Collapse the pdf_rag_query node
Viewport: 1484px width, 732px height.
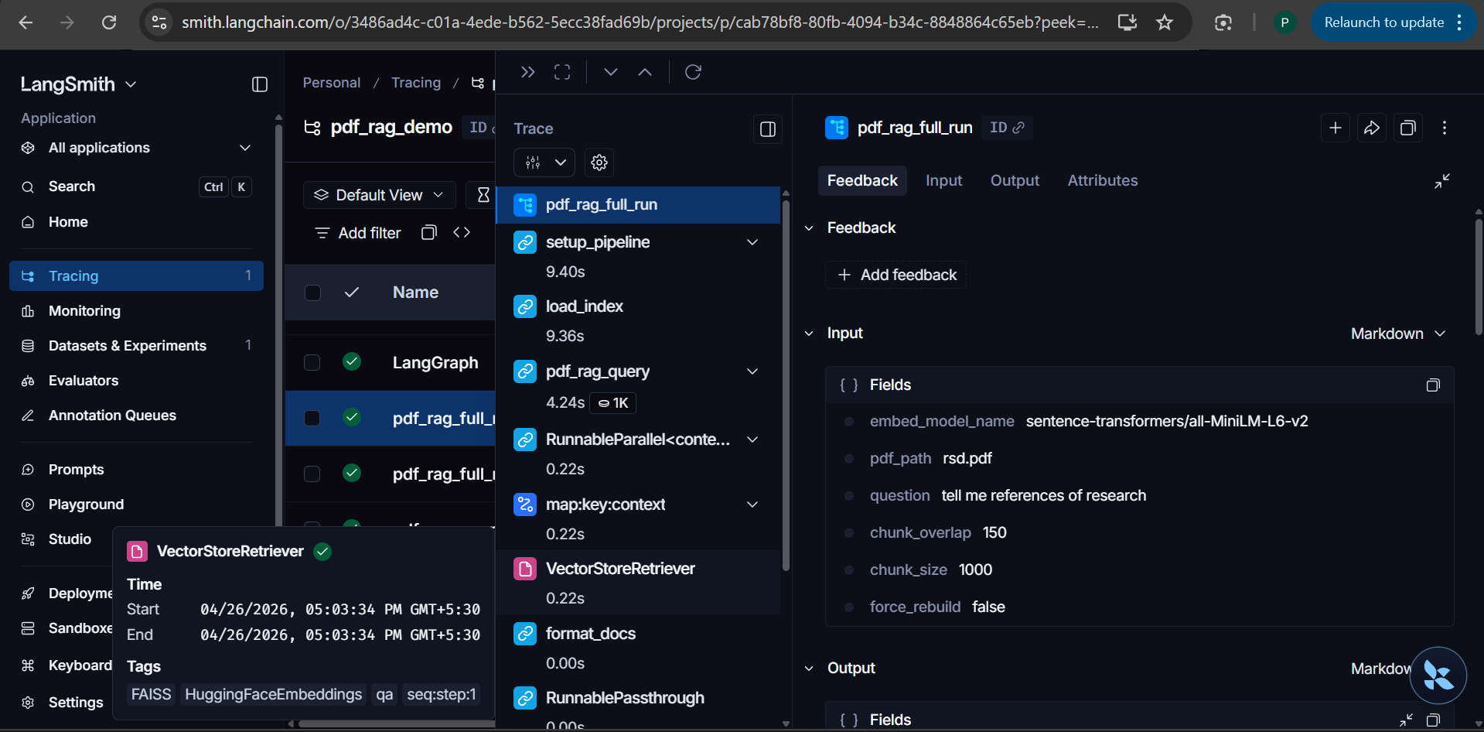[x=752, y=371]
